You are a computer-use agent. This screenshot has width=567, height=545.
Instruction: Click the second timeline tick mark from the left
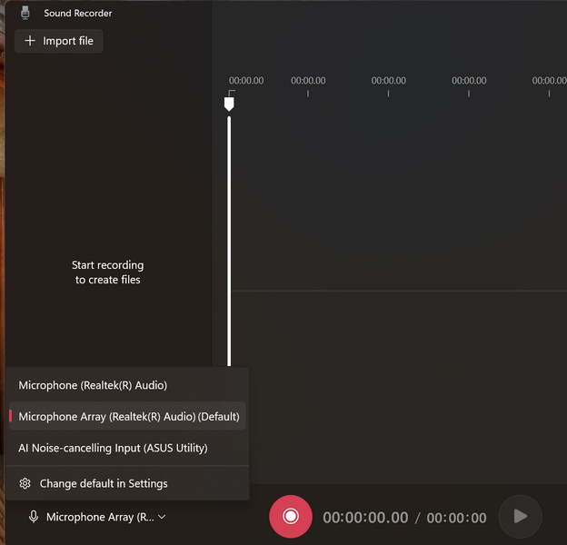[308, 93]
